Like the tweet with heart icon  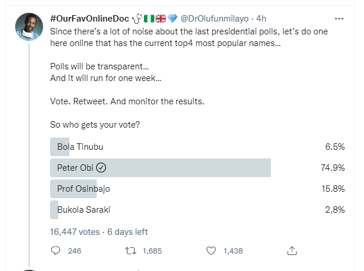(211, 251)
